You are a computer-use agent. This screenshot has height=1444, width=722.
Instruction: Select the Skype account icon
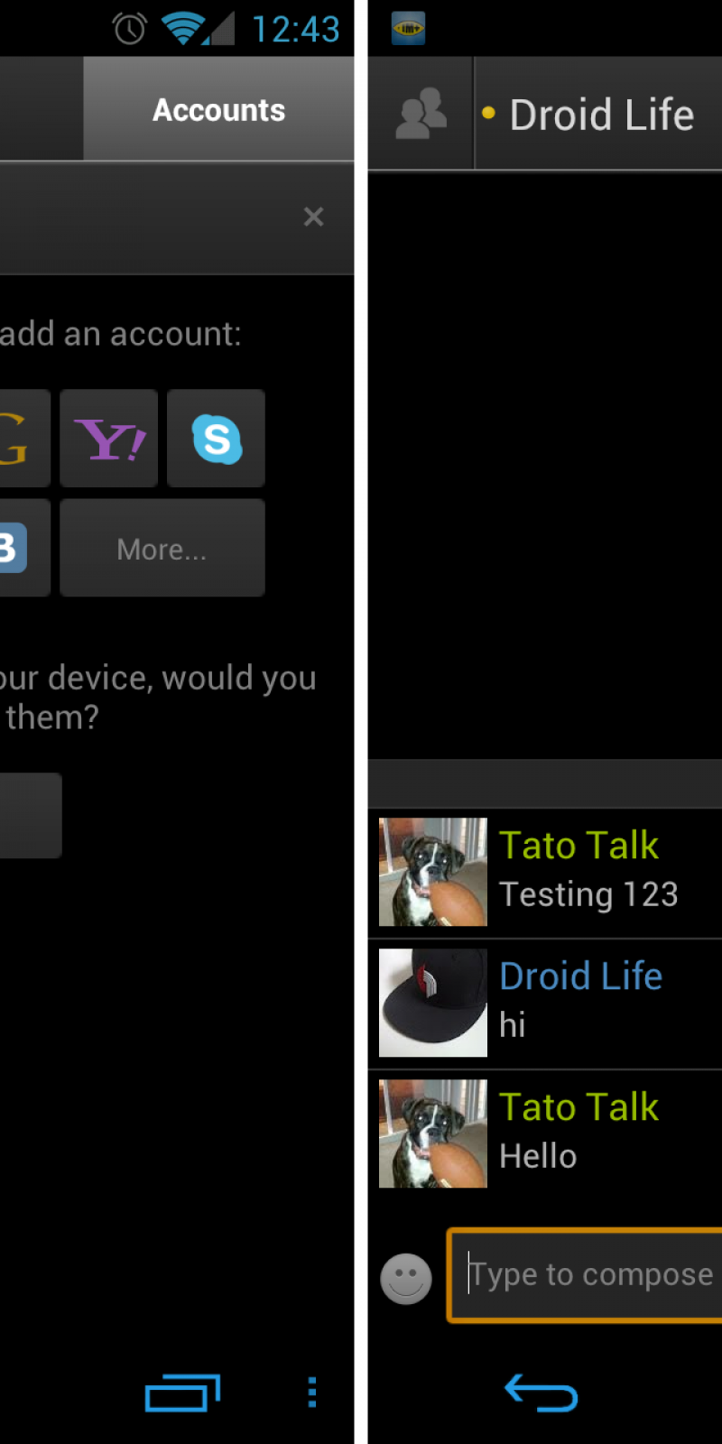click(x=216, y=439)
